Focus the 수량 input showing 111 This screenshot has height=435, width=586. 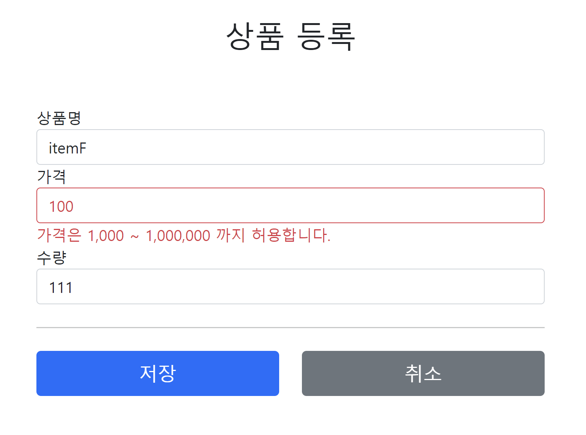point(290,287)
